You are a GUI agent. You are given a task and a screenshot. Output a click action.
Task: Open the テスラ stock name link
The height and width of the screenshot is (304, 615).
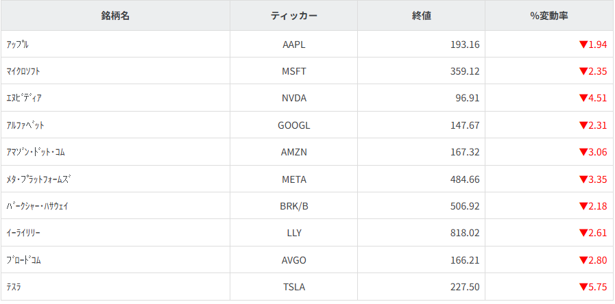tap(14, 287)
